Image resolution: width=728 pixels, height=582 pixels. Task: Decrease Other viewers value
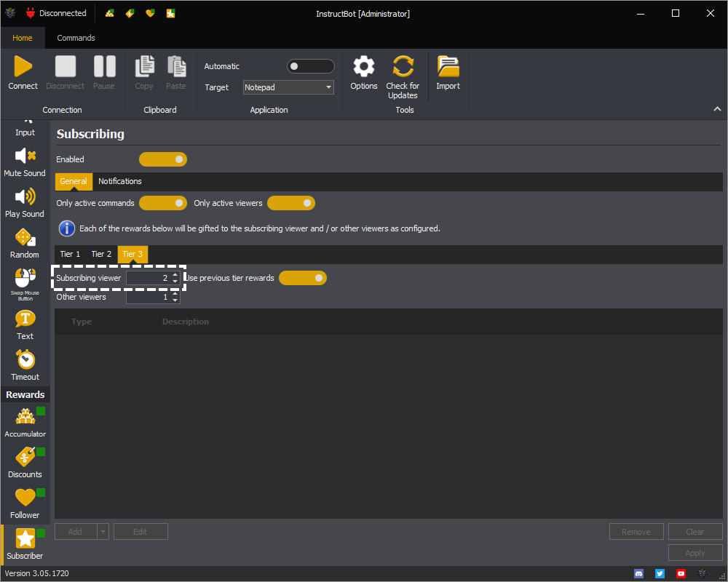pyautogui.click(x=175, y=300)
